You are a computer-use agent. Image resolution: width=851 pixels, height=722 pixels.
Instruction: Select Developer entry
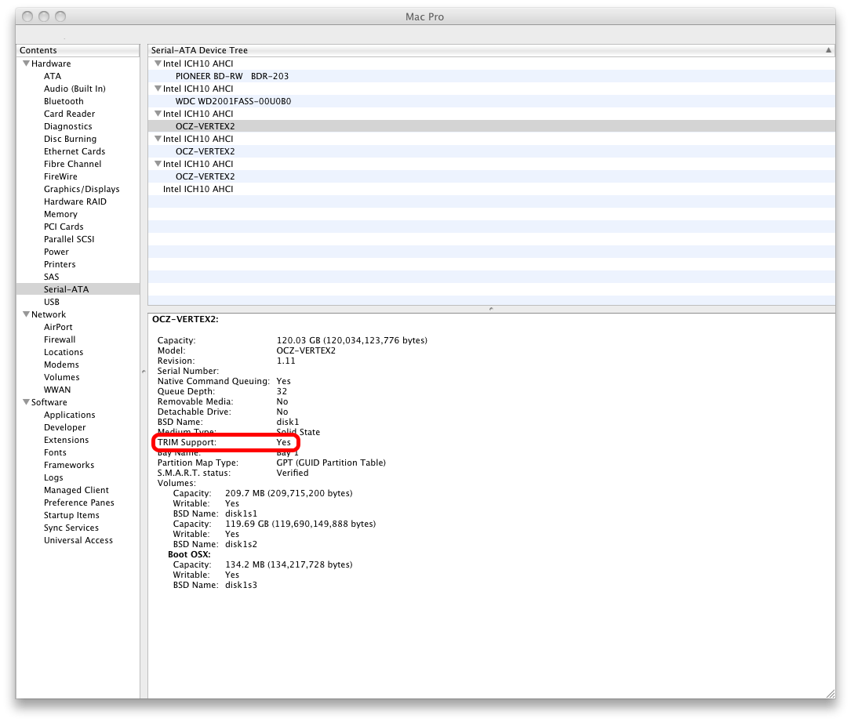click(64, 427)
